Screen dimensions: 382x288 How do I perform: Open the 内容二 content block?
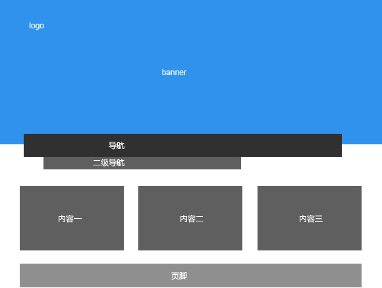click(190, 218)
